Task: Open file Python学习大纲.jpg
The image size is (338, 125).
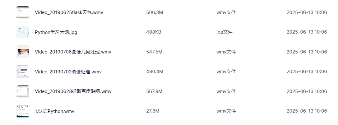Action: point(56,32)
